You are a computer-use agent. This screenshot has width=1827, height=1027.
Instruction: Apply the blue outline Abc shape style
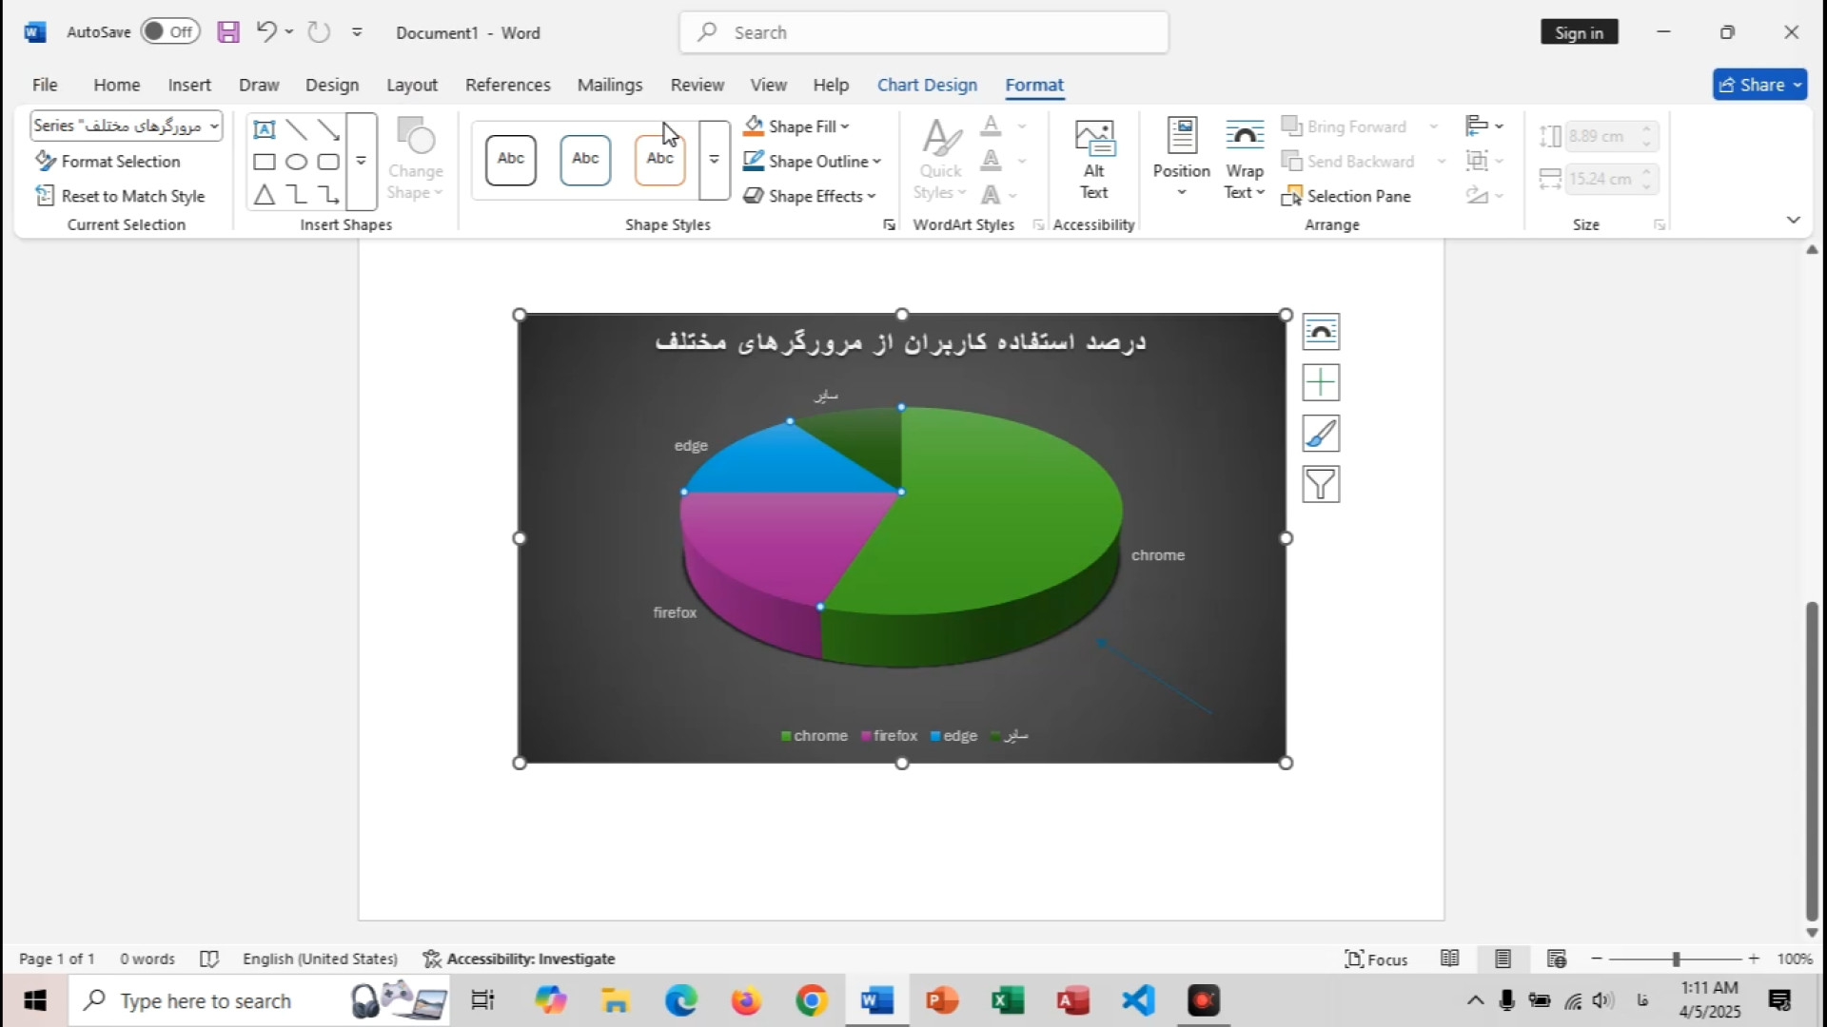tap(585, 160)
